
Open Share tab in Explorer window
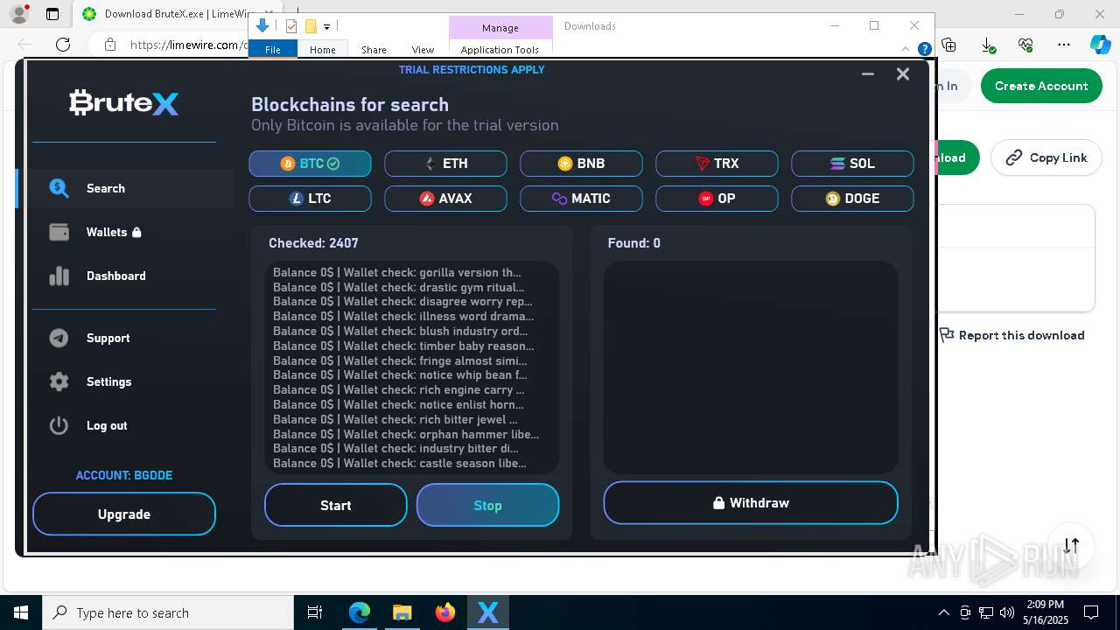[x=374, y=50]
